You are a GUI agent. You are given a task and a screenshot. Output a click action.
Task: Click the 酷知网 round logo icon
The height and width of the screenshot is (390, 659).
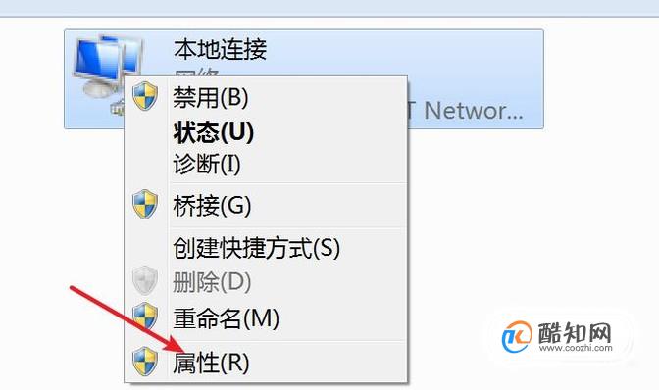[x=517, y=337]
